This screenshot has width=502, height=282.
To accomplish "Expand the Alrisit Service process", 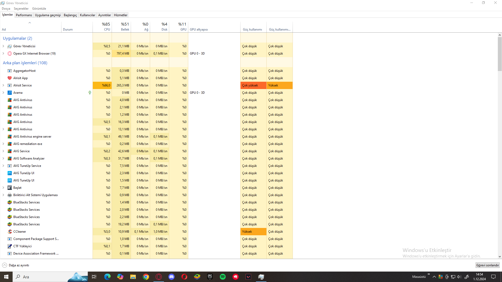I will (3, 85).
